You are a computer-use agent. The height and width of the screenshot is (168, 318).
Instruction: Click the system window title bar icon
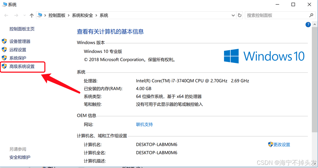pyautogui.click(x=4, y=5)
